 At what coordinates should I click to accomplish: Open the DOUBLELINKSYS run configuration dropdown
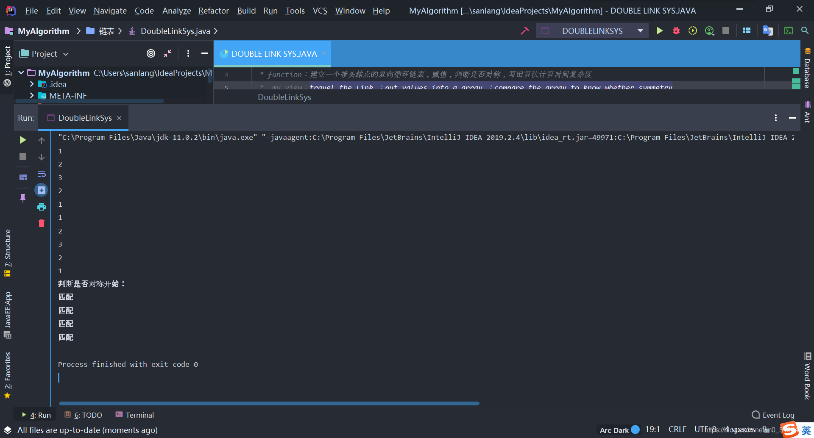click(x=640, y=31)
